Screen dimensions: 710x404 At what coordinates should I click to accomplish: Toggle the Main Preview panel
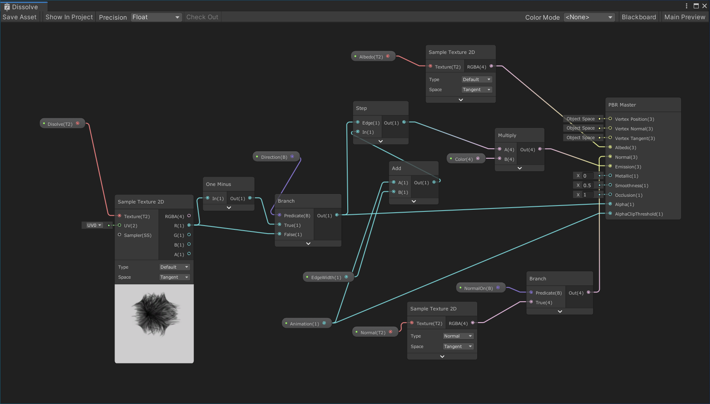[685, 17]
